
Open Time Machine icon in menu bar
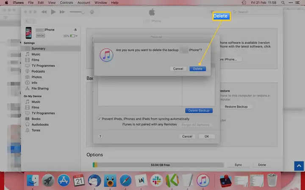[244, 3]
